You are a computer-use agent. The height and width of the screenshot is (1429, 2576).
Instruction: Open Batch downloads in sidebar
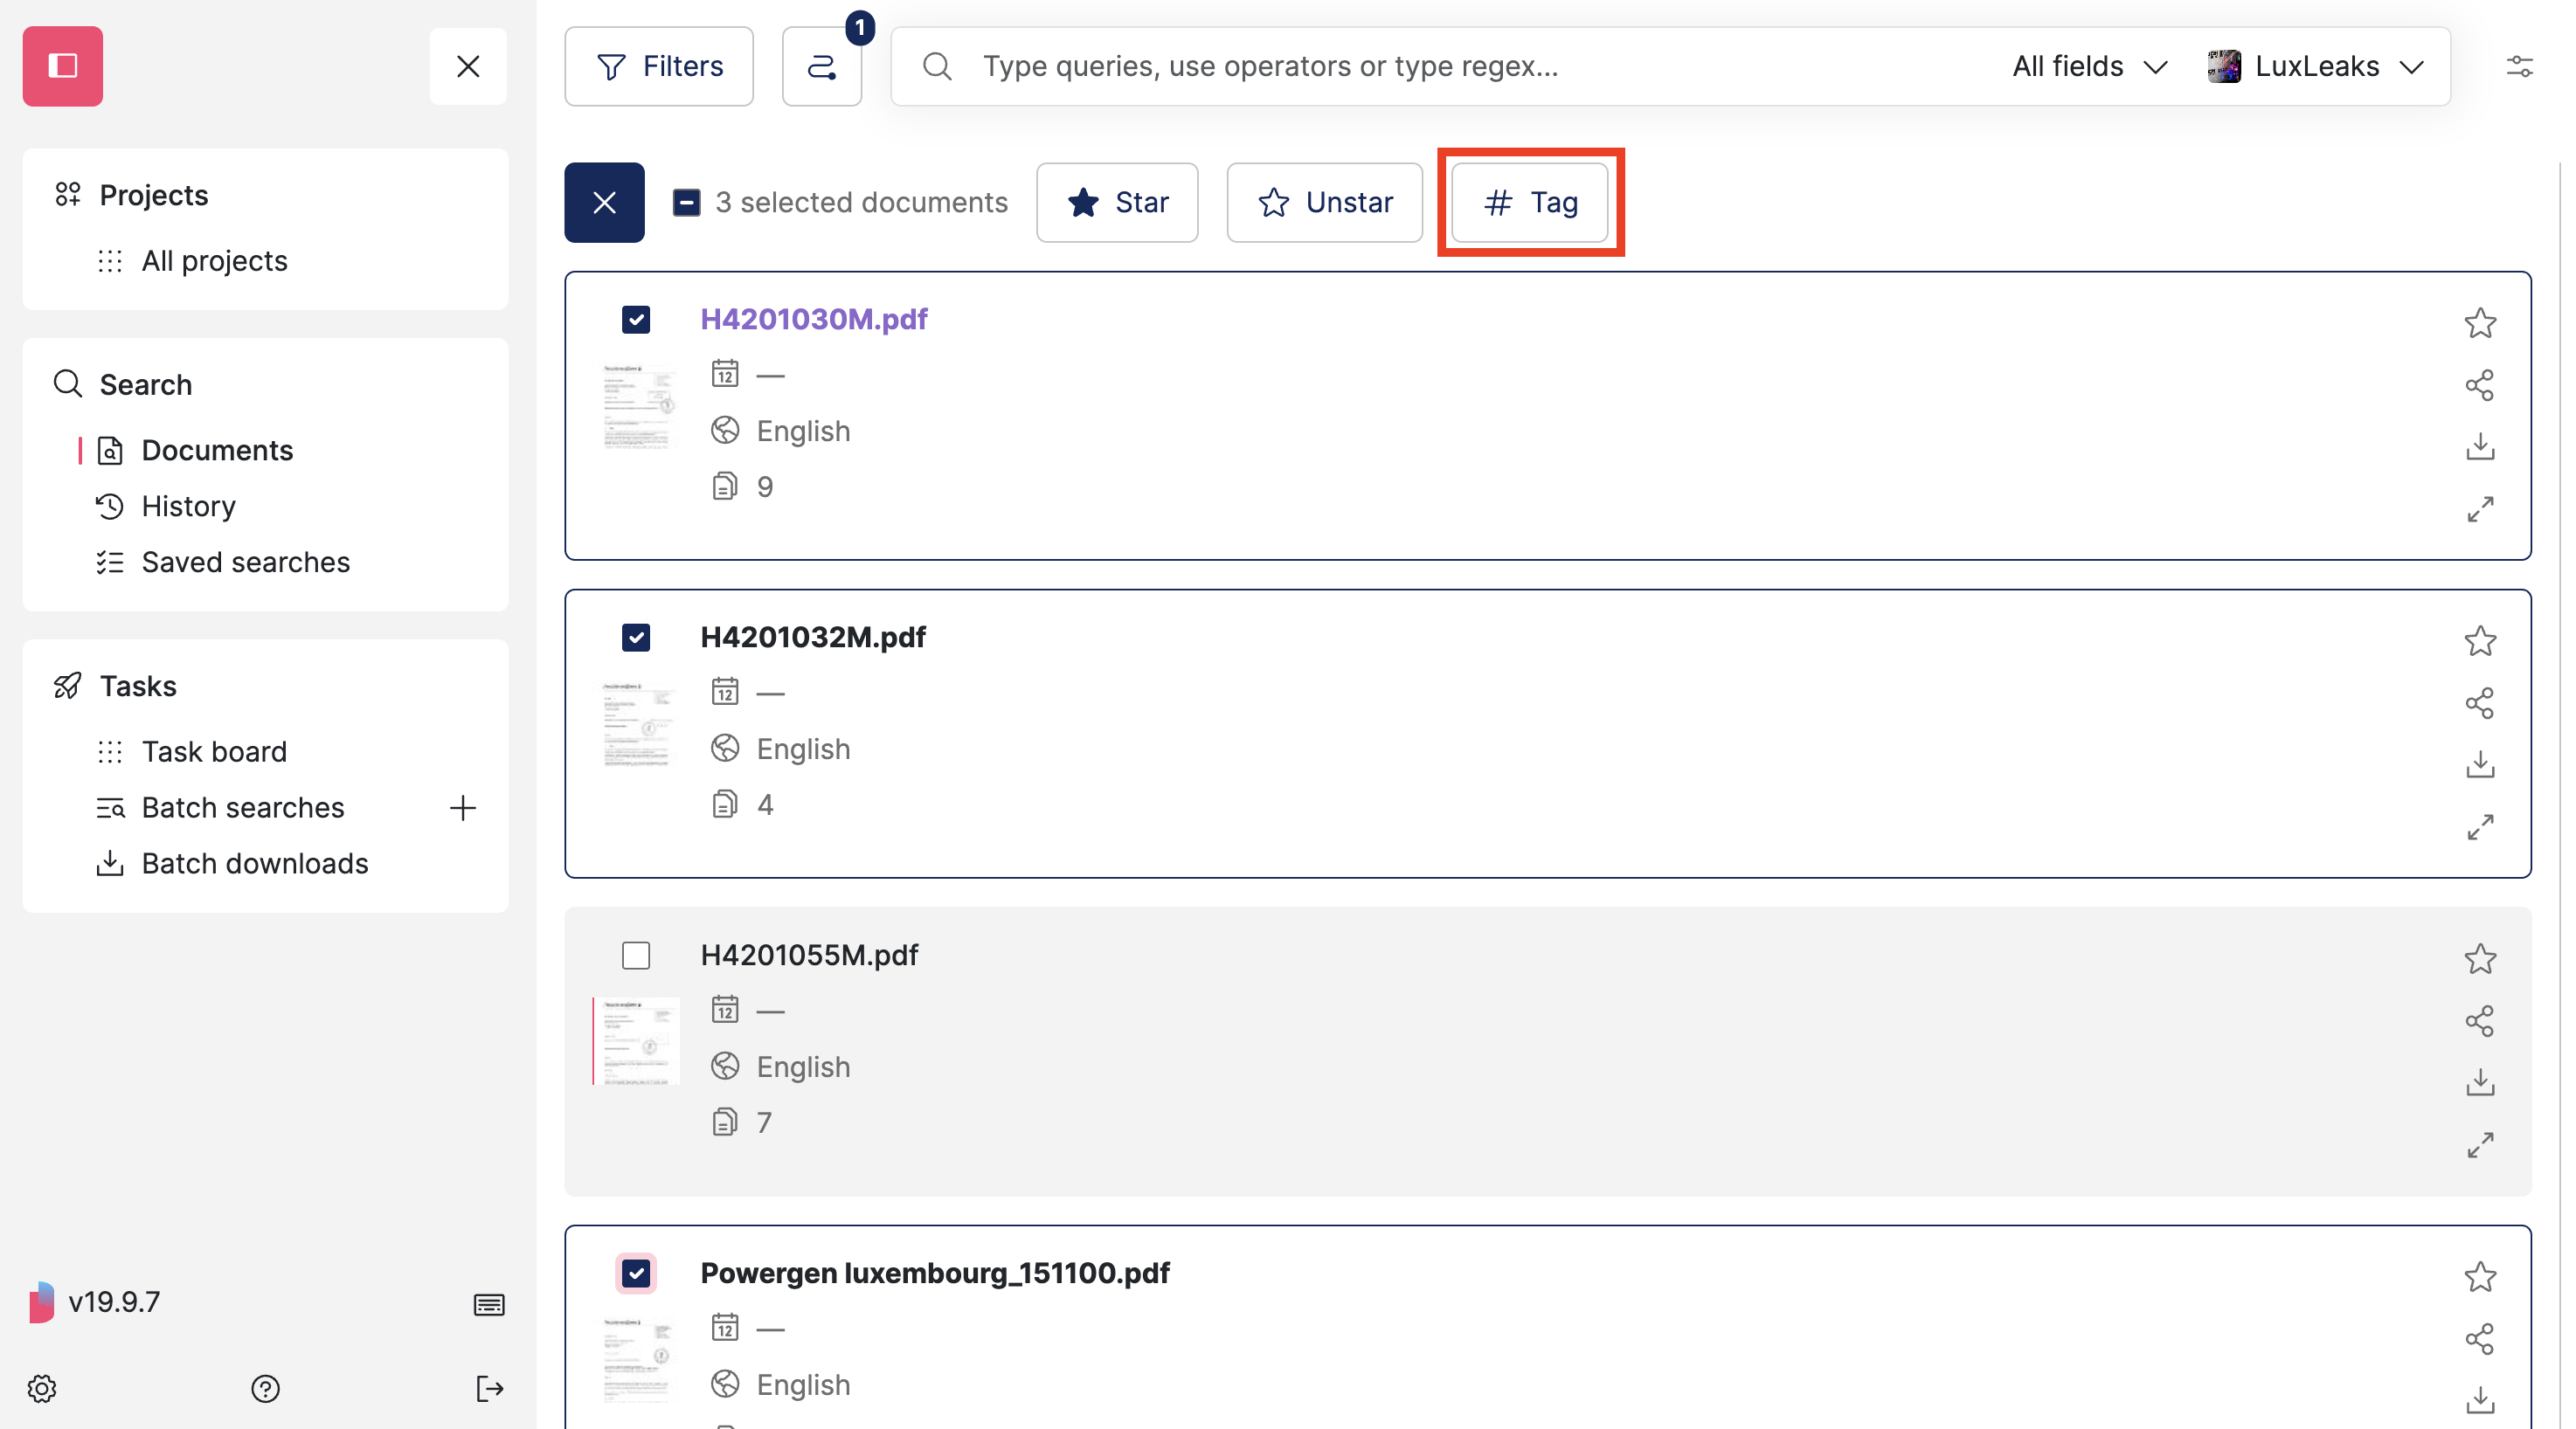tap(255, 863)
